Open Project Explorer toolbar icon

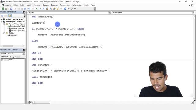coord(51,9)
